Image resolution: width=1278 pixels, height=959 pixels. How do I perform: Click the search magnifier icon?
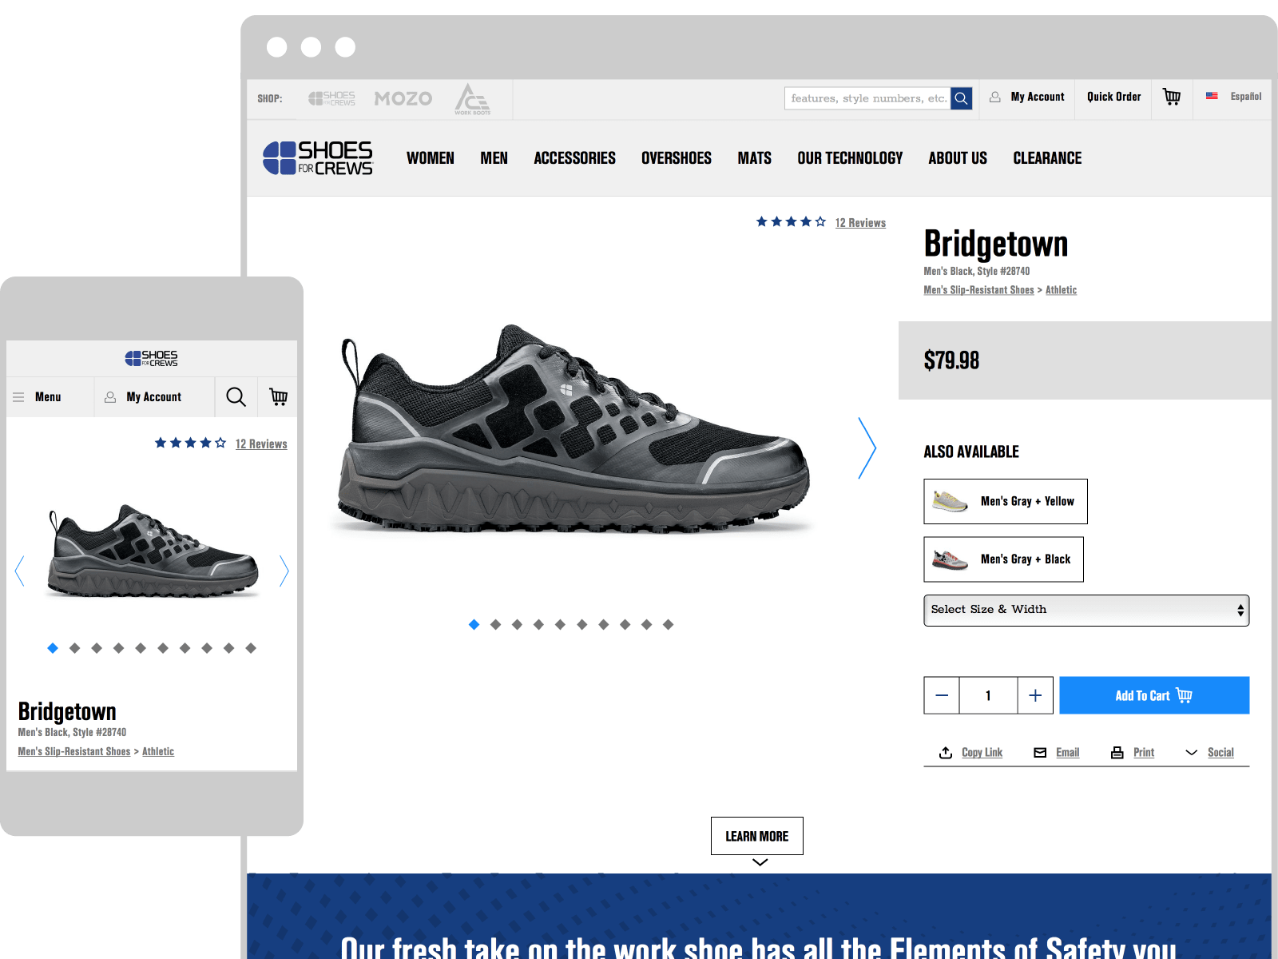pyautogui.click(x=962, y=97)
